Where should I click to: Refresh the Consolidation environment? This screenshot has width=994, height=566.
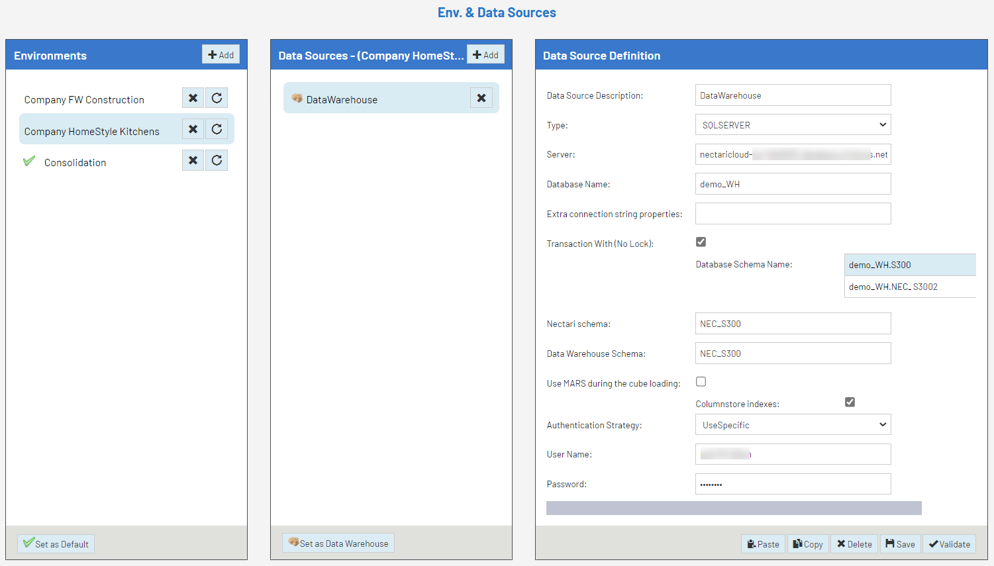click(217, 160)
